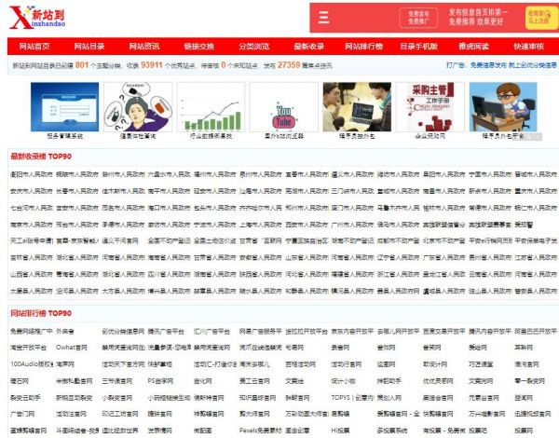Open the 三门峡市人民政府 link
559x438 pixels.
click(x=352, y=191)
